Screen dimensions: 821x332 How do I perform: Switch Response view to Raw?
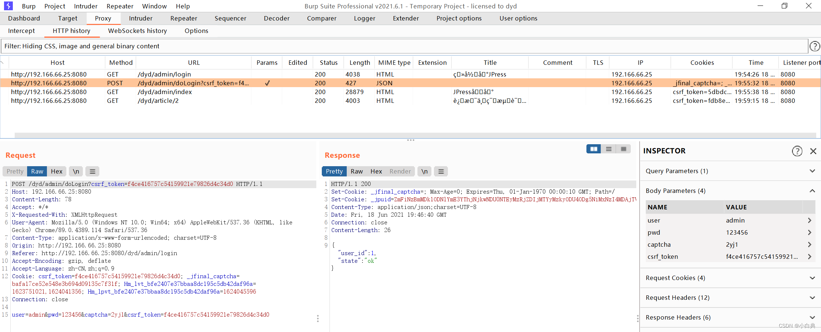(x=357, y=171)
